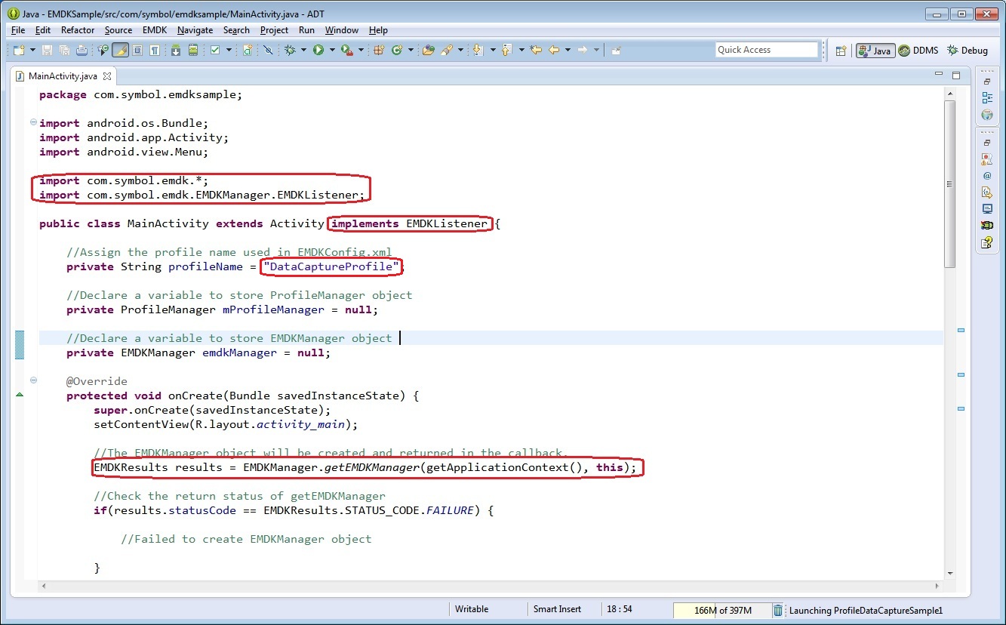The image size is (1006, 625).
Task: Switch to the DDMS perspective
Action: coord(918,50)
